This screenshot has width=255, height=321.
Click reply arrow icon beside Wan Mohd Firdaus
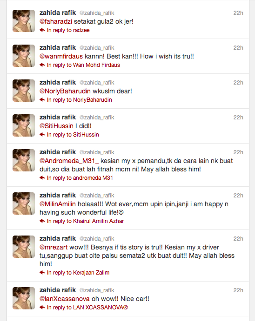(x=42, y=65)
